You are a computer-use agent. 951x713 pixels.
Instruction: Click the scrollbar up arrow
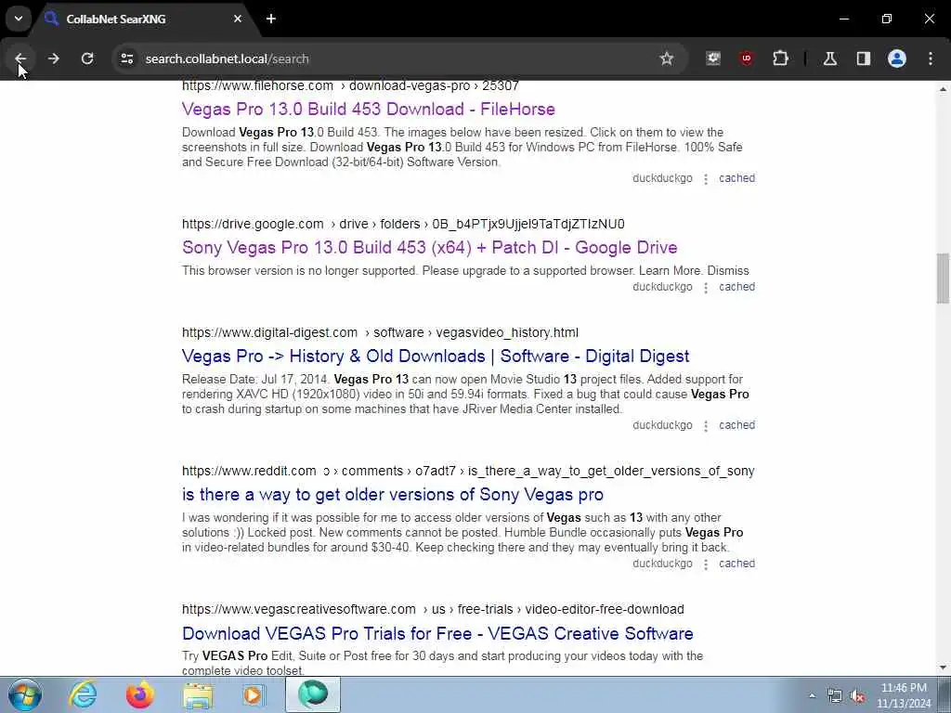point(943,89)
